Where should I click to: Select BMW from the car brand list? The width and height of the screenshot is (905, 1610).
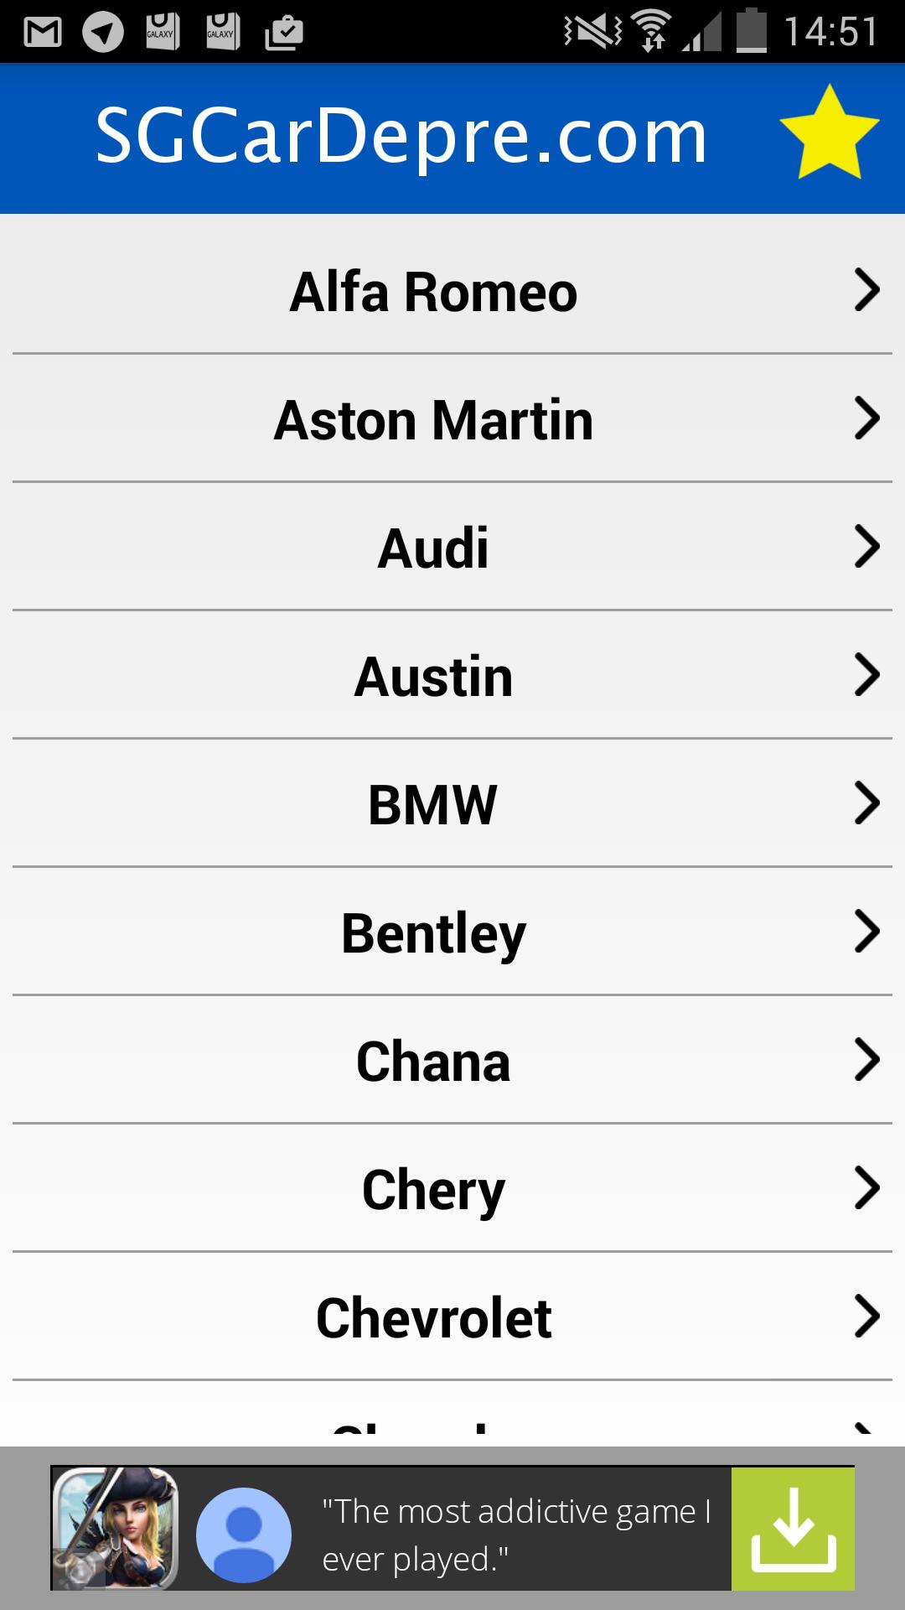pyautogui.click(x=433, y=804)
